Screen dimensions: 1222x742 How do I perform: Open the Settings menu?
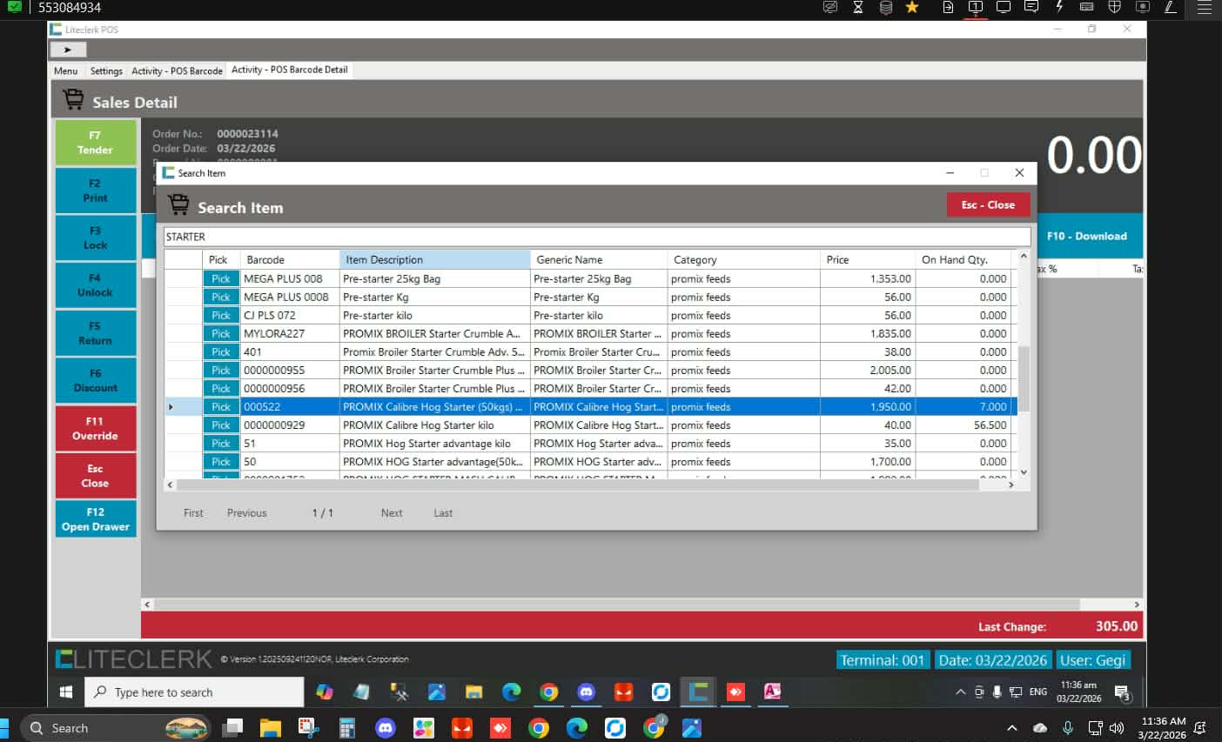point(106,71)
